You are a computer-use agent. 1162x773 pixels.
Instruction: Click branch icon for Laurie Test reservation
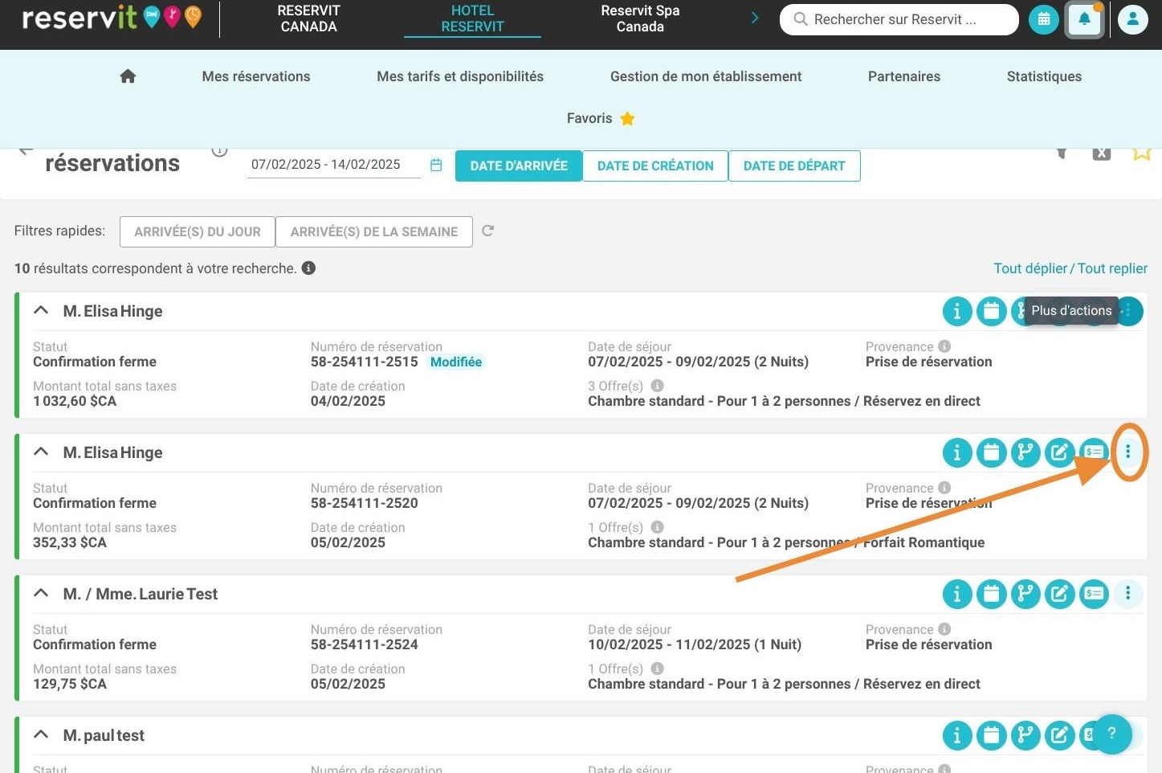point(1025,594)
